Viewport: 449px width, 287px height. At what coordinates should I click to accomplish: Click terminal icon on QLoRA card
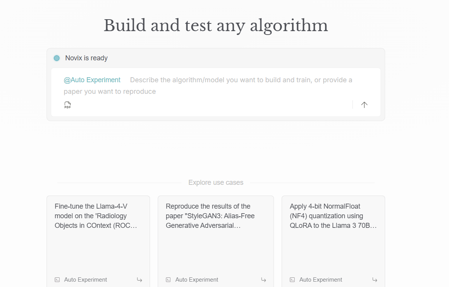tap(292, 280)
